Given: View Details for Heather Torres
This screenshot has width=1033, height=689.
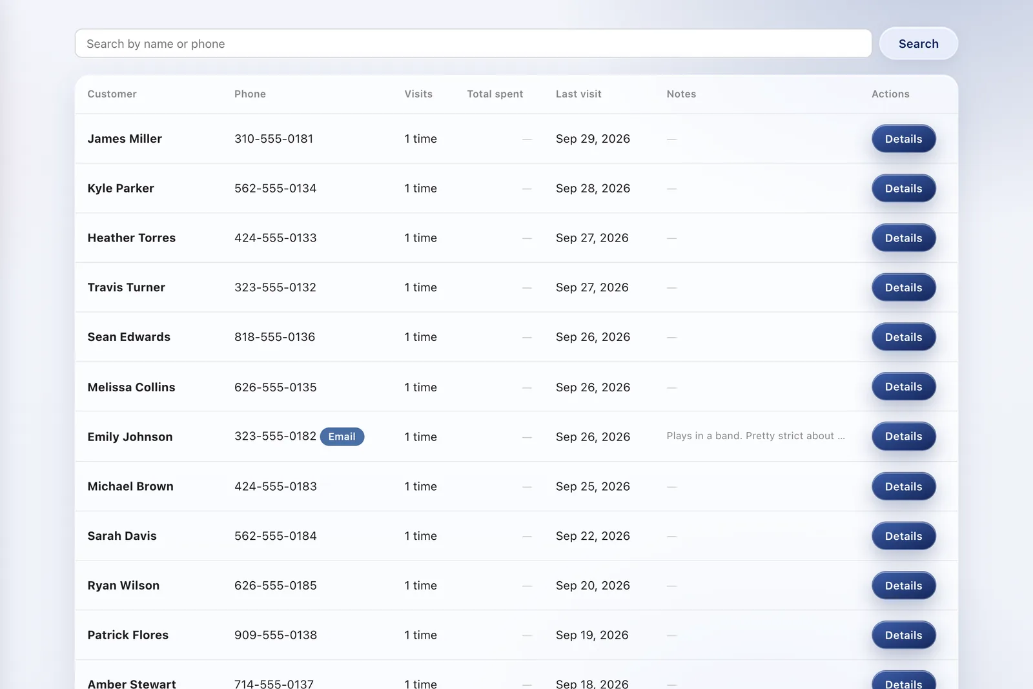Looking at the screenshot, I should coord(903,238).
